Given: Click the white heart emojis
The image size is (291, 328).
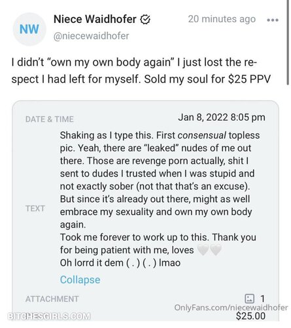Looking at the screenshot, I should tap(209, 250).
